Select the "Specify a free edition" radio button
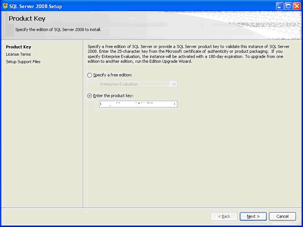This screenshot has width=303, height=227. tap(90, 75)
